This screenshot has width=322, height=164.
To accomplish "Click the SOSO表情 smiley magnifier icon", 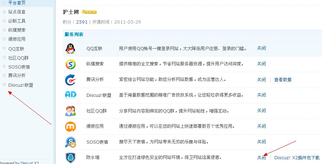I will (x=71, y=142).
